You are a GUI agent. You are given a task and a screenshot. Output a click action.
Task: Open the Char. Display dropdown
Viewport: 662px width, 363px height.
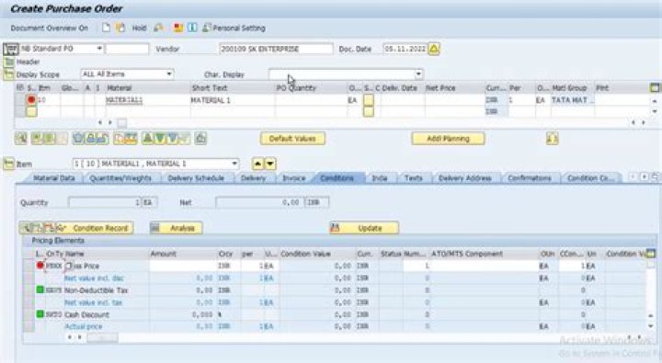tap(418, 74)
